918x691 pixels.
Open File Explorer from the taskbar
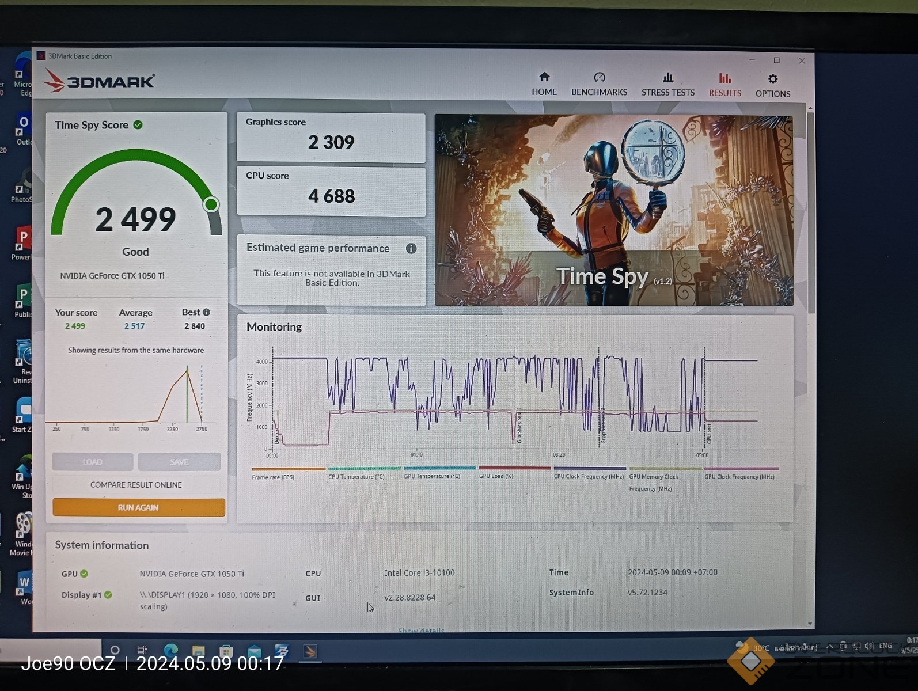point(198,651)
